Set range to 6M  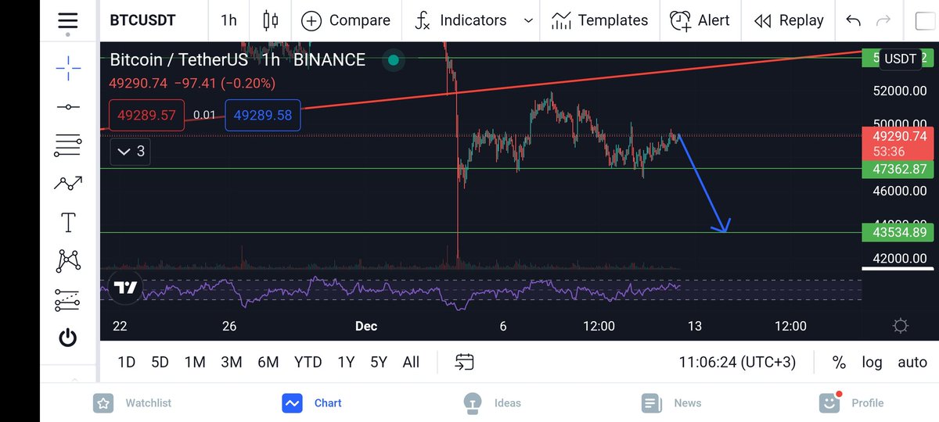tap(268, 362)
